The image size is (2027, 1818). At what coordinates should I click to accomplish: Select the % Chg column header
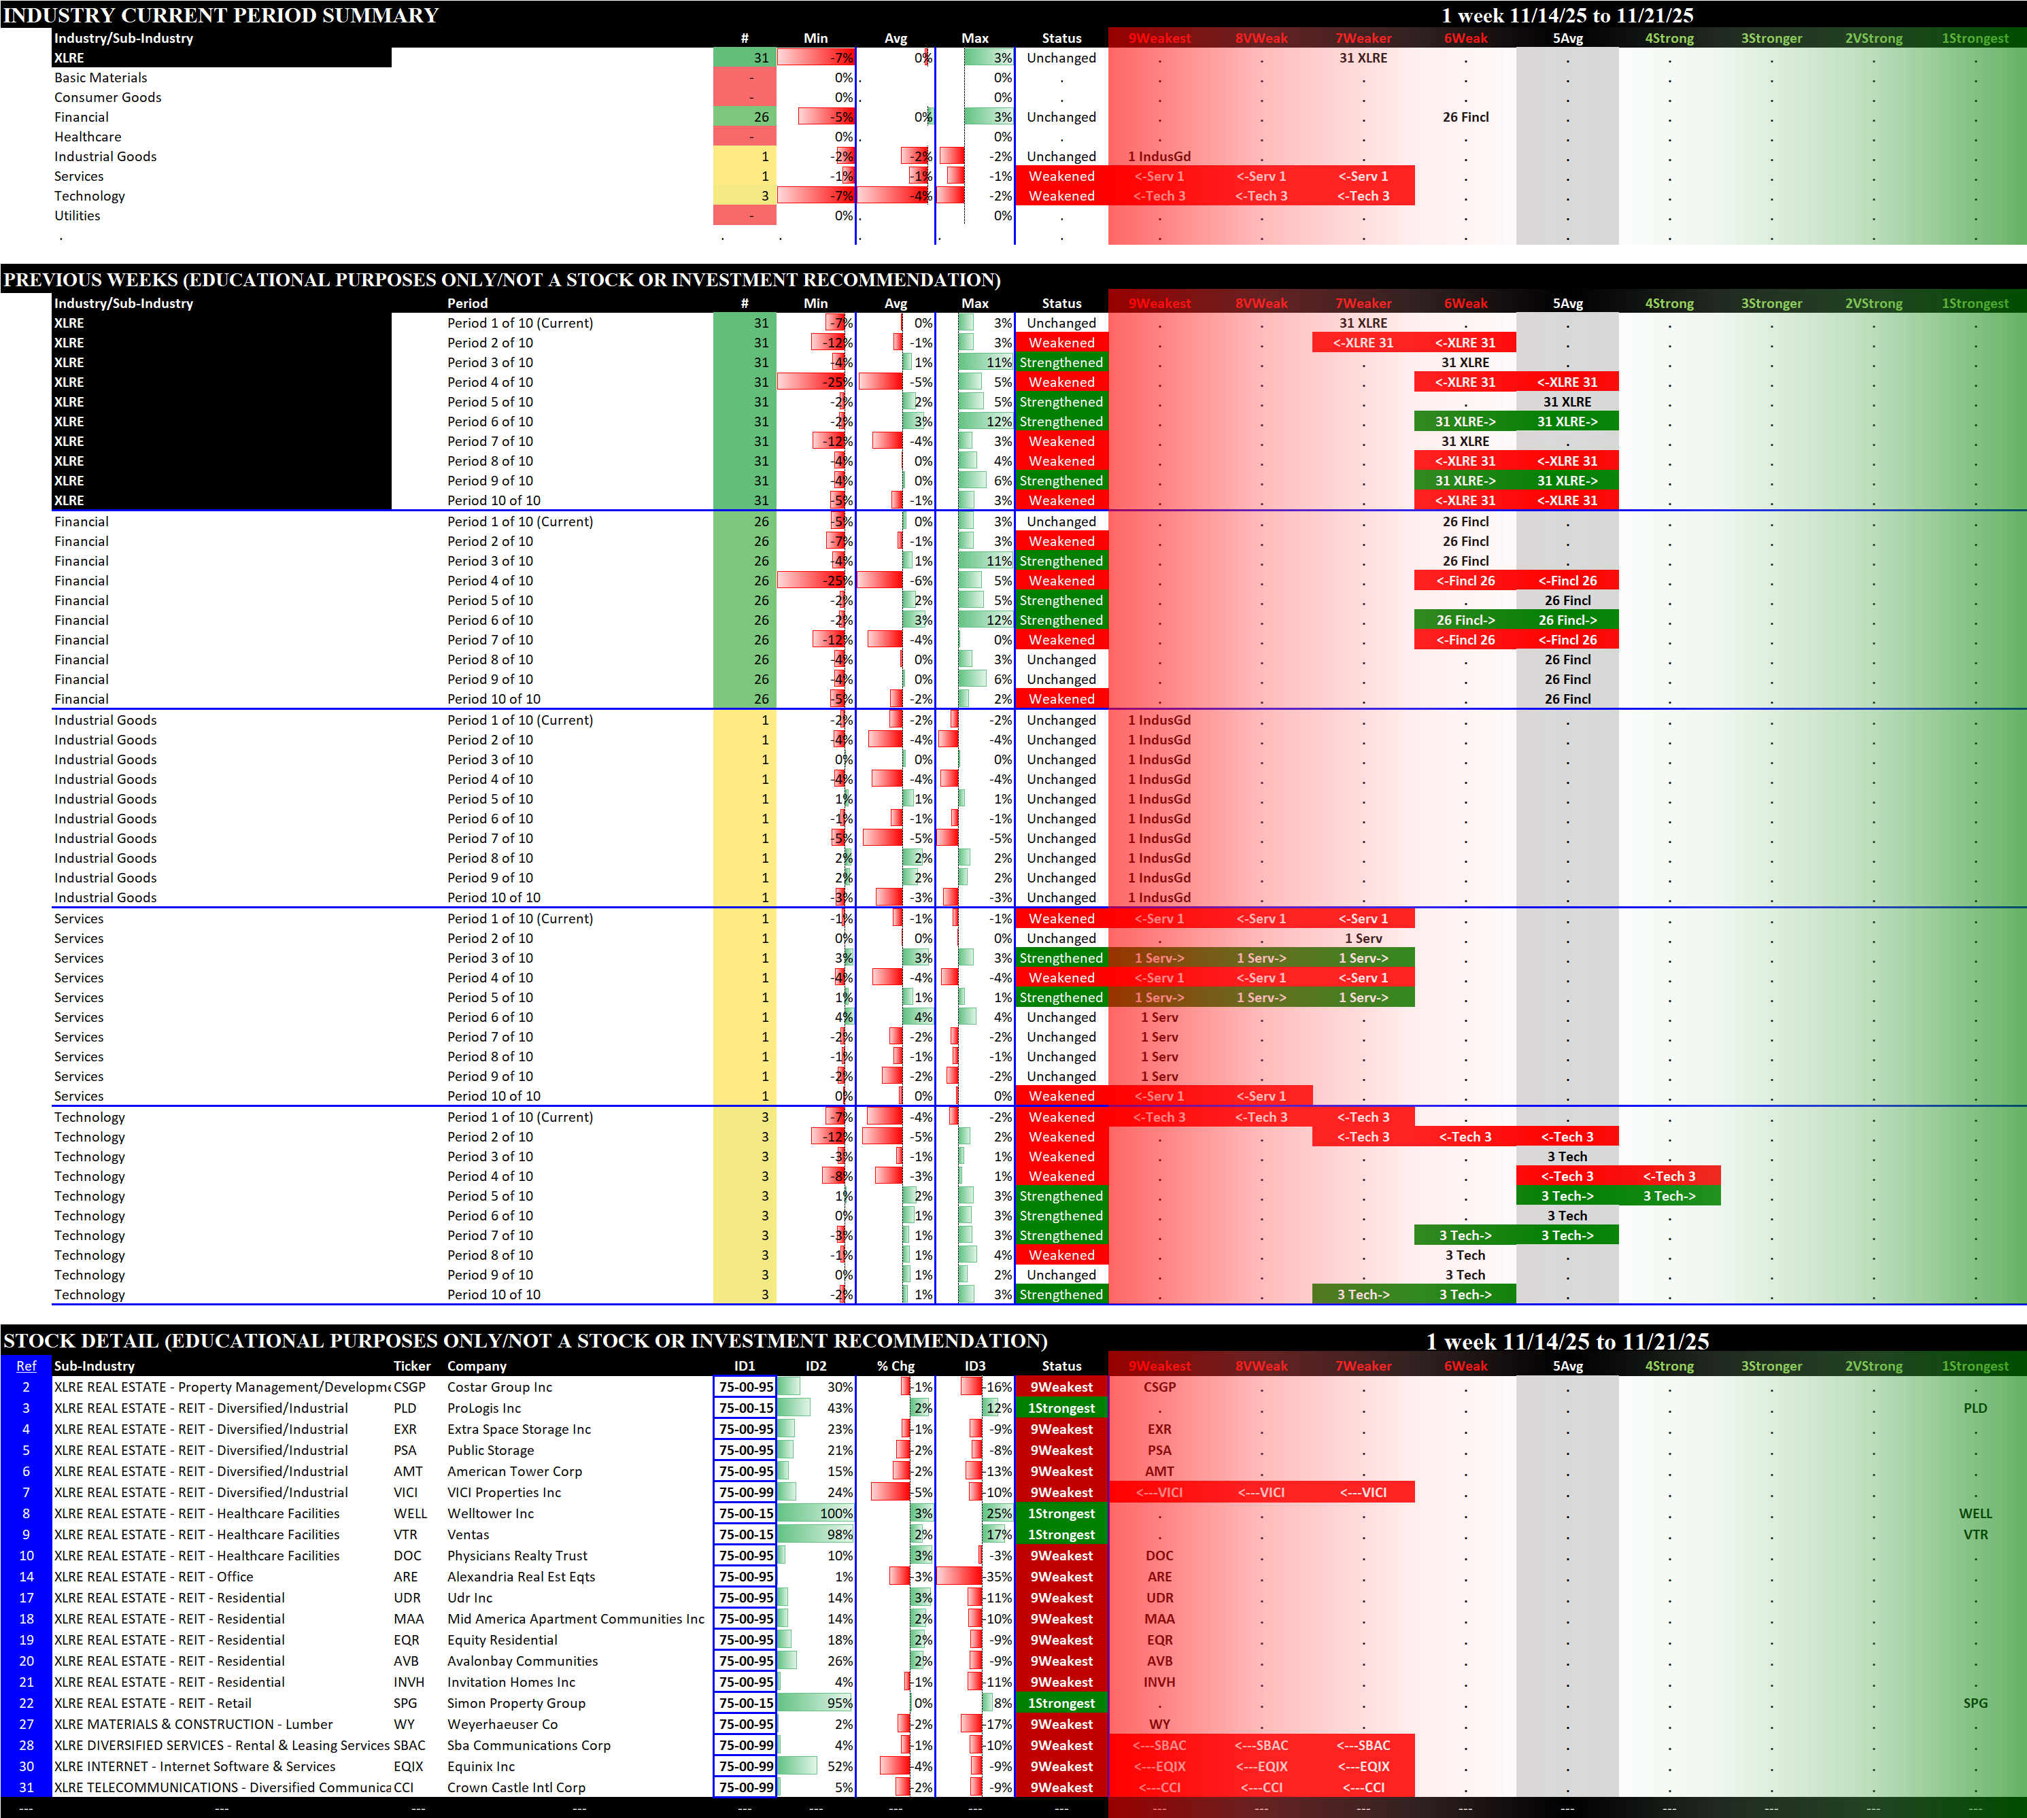pyautogui.click(x=895, y=1365)
